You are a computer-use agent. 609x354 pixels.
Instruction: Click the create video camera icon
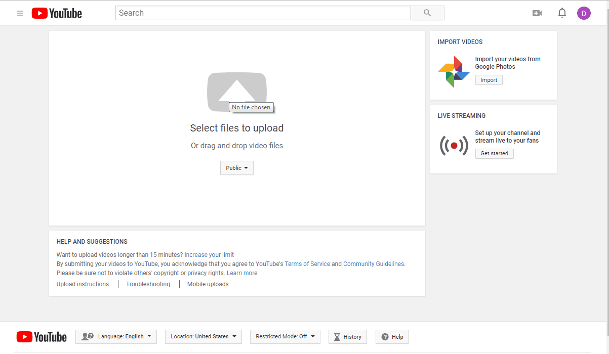(x=537, y=13)
